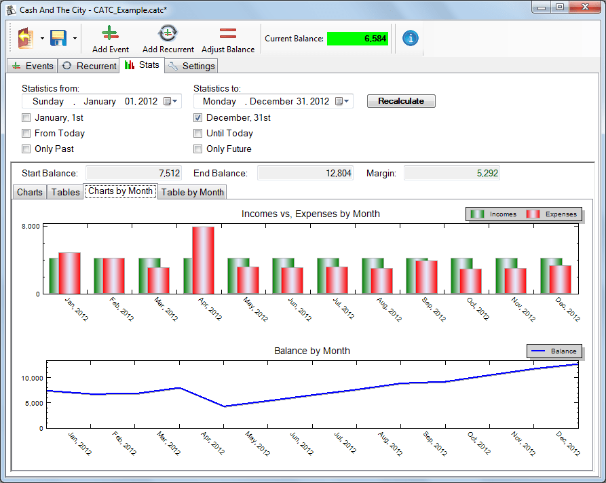Expand the arrow beside the save icon
606x483 pixels.
coord(75,39)
